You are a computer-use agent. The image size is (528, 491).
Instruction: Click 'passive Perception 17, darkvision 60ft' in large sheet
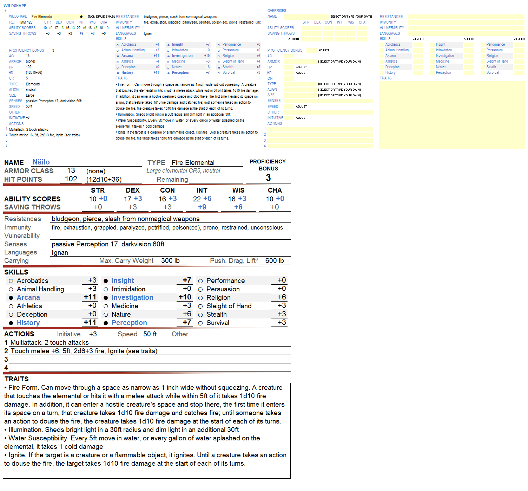(x=108, y=244)
